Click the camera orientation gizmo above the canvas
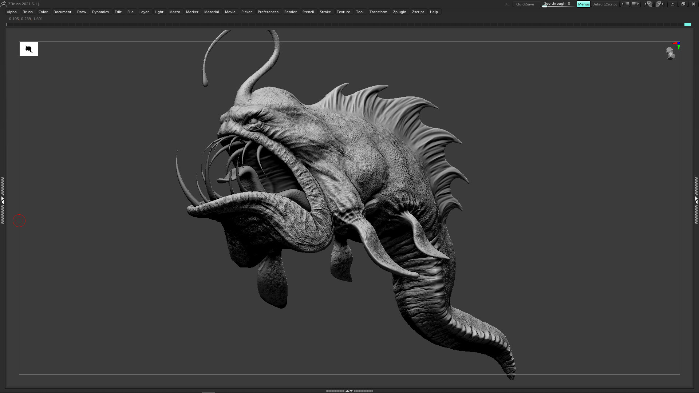 tap(671, 53)
